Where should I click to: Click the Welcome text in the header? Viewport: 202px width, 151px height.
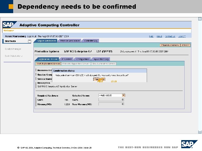[x=9, y=31]
